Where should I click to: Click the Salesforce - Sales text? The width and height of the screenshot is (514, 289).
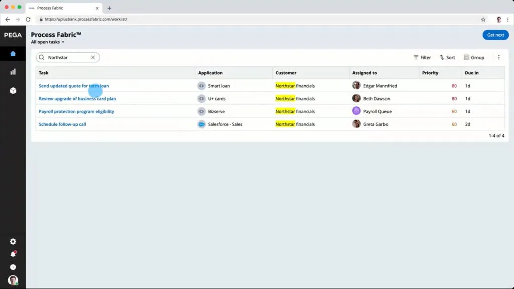[x=225, y=124]
